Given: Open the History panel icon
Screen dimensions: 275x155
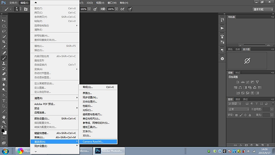Looking at the screenshot, I should [x=222, y=20].
